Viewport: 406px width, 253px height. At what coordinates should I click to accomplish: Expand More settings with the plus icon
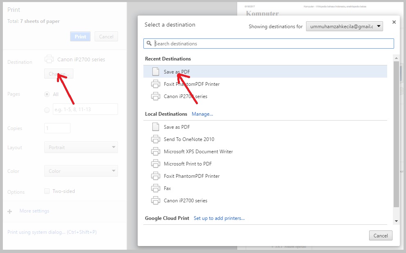(10, 211)
